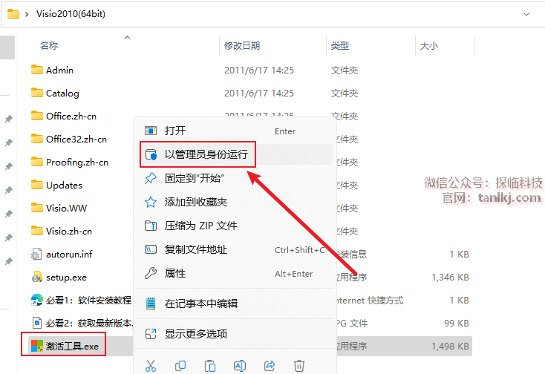Select the folder name Updates
This screenshot has height=374, width=545.
65,185
